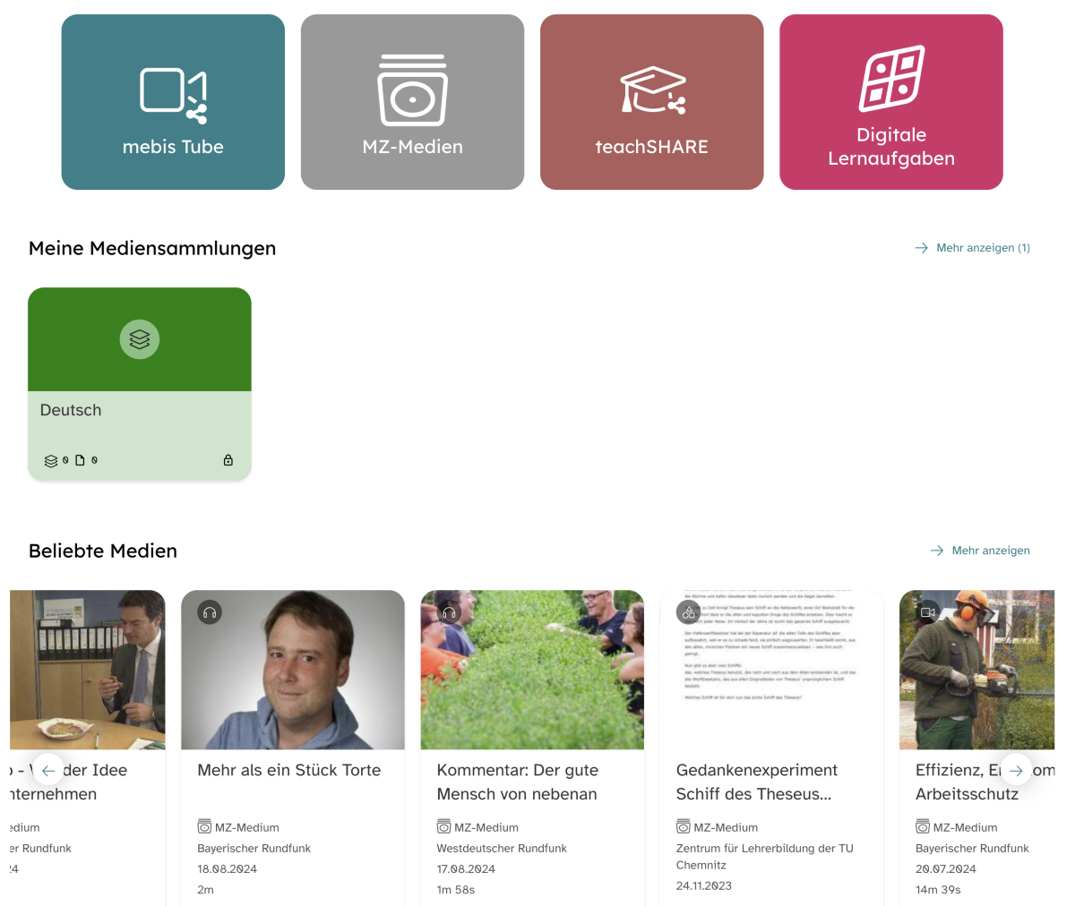Open Kommentar: Der gute Mensch von nebenan title

click(517, 782)
